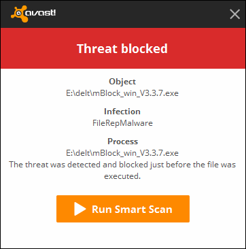Viewport: 246px width, 249px height.
Task: Click the white play triangle icon
Action: click(80, 209)
